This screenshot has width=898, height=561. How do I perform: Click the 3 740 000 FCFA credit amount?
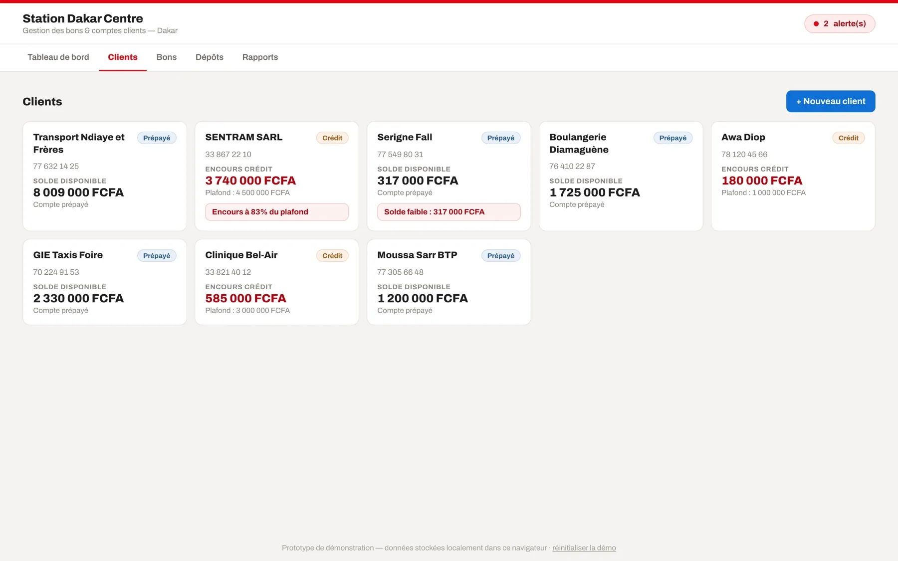250,181
